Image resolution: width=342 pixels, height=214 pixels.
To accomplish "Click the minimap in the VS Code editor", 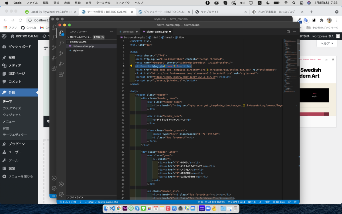I will pos(290,66).
